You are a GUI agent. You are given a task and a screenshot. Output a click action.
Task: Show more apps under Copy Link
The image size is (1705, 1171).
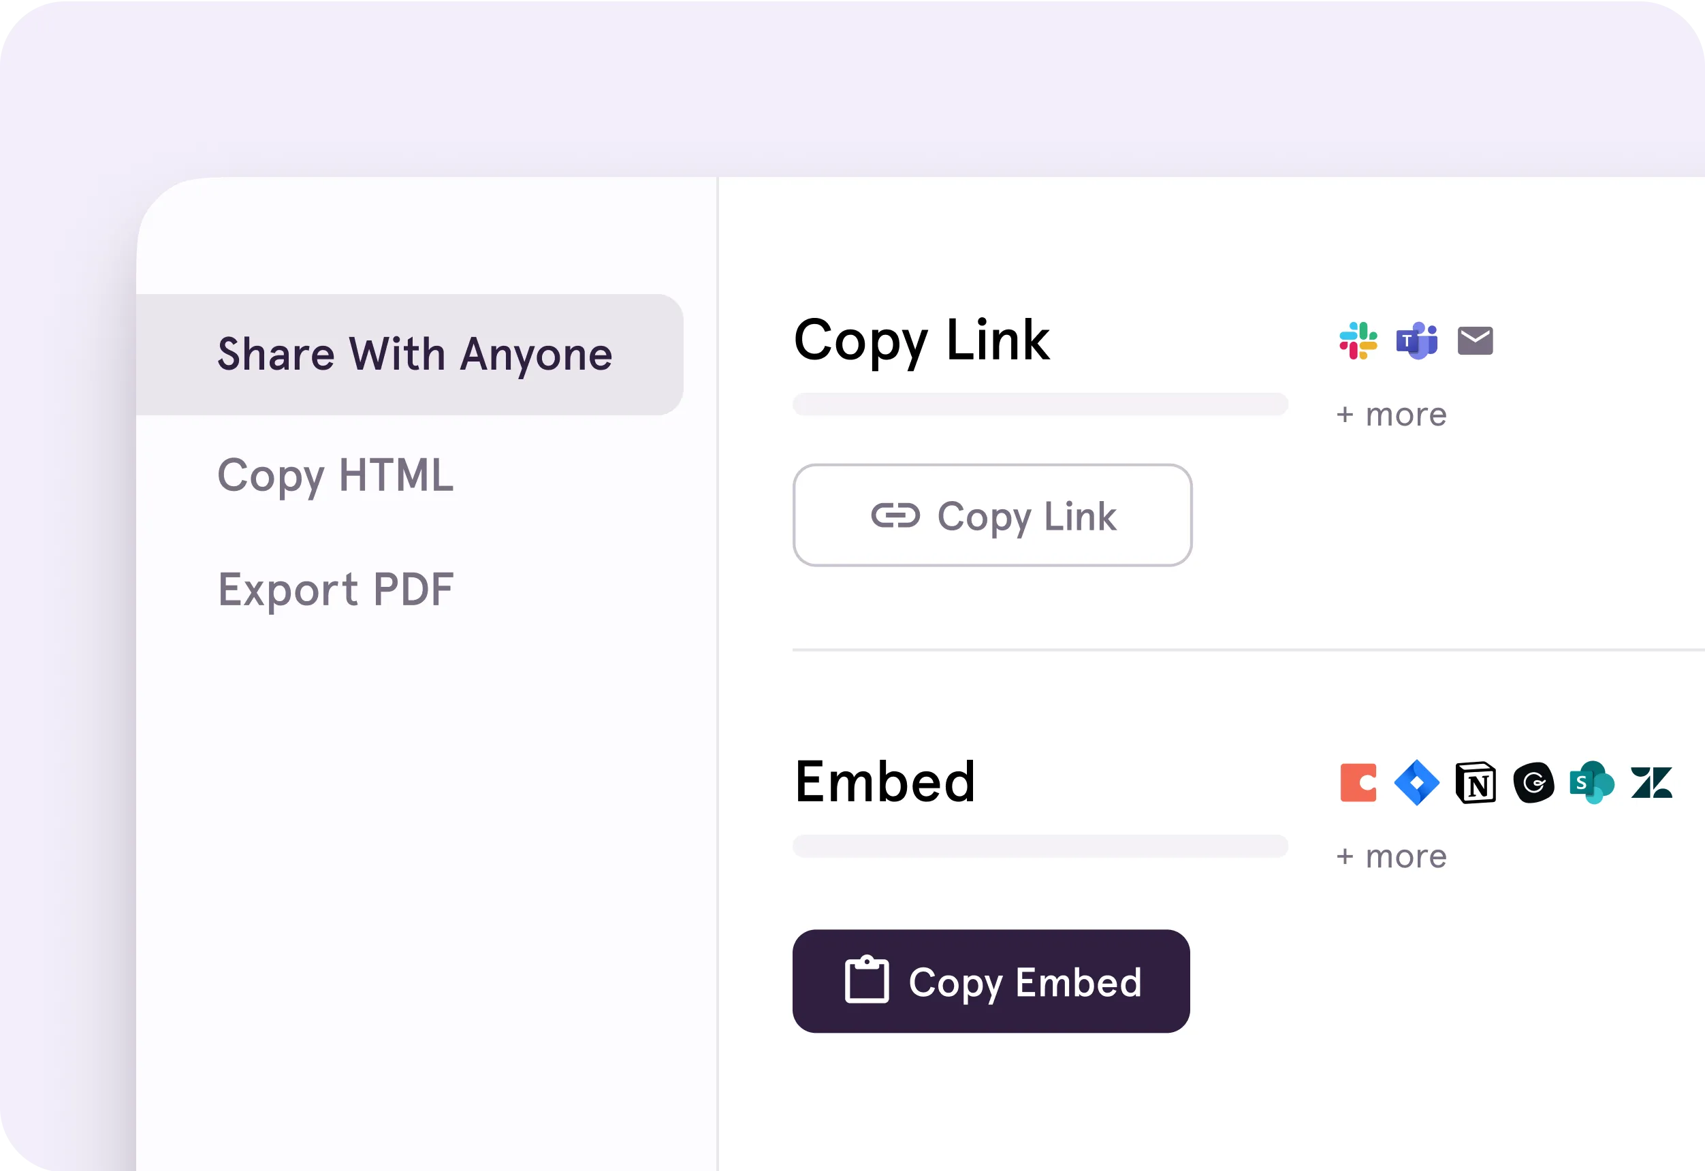tap(1391, 415)
